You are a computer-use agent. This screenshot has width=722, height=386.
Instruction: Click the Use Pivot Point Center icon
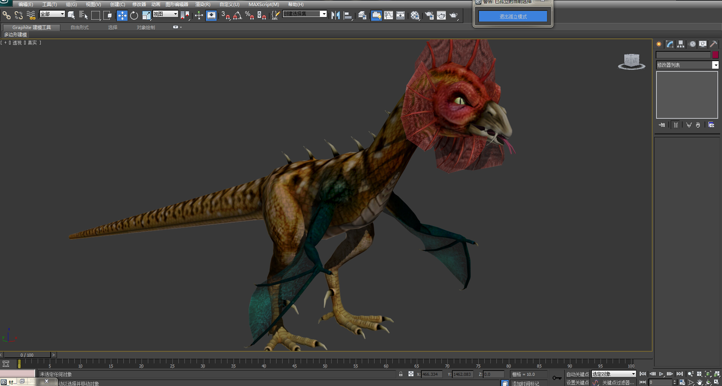pos(185,15)
